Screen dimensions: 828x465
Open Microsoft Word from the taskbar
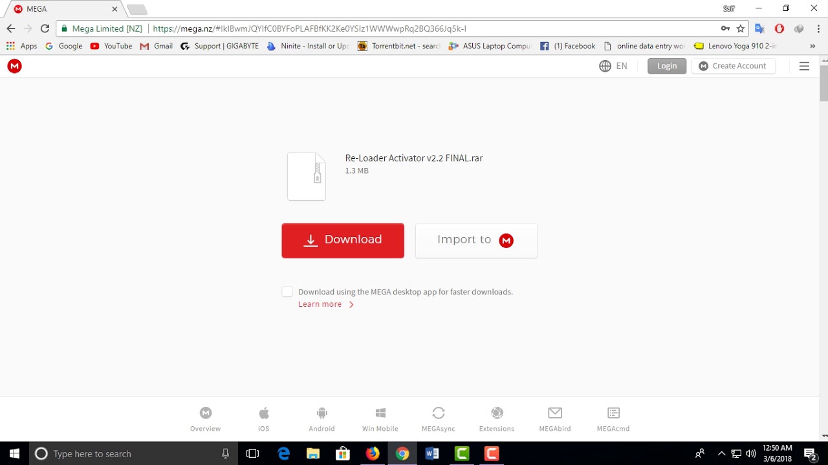432,453
